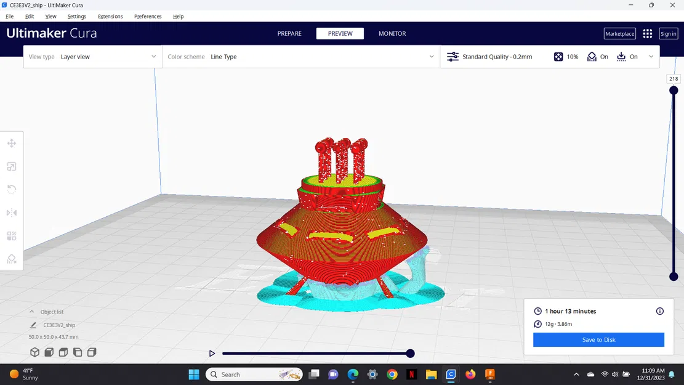Select the Move tool in left toolbar

point(12,143)
